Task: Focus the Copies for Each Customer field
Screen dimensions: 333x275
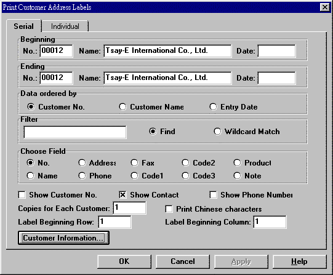Action: 129,208
